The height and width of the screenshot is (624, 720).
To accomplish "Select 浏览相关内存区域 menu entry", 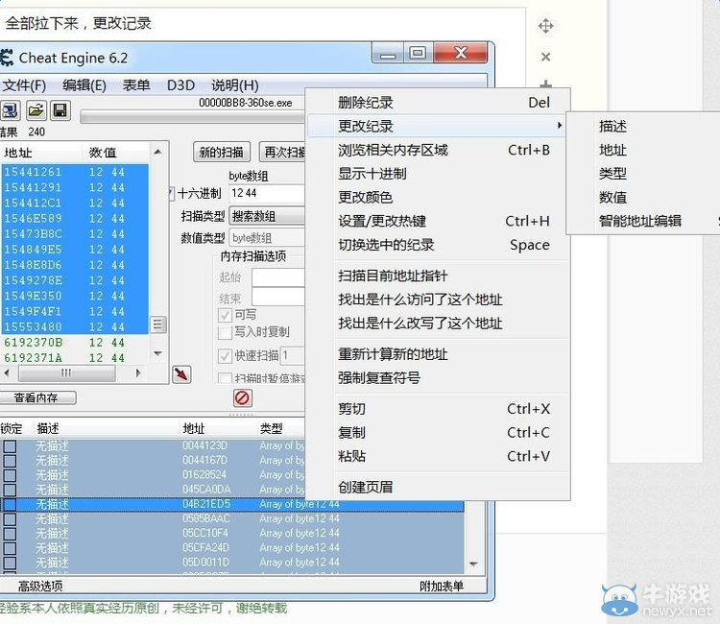I will (x=439, y=150).
